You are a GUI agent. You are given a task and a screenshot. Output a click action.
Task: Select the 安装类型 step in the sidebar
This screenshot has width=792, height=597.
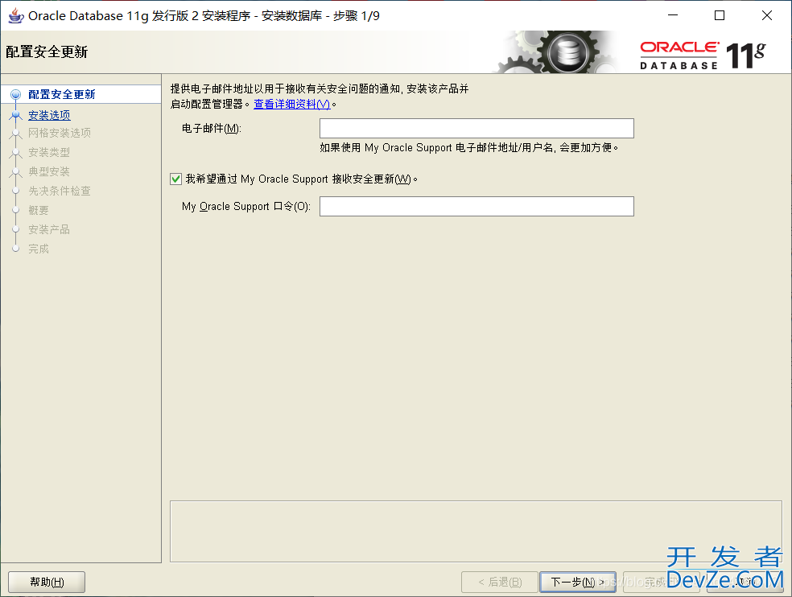49,152
